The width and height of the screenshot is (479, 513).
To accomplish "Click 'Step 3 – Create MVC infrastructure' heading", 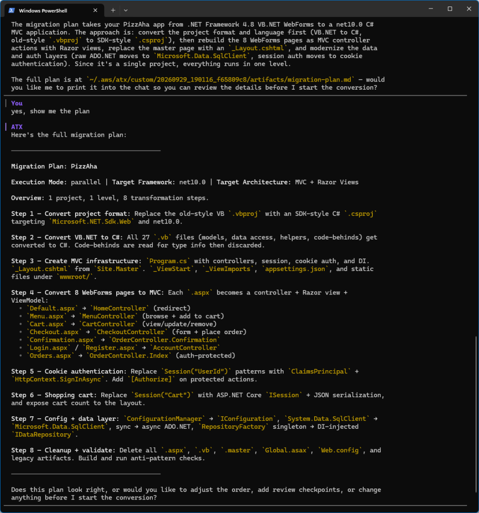I will pyautogui.click(x=76, y=261).
